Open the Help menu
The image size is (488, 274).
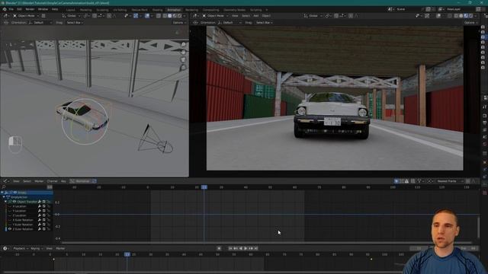55,9
